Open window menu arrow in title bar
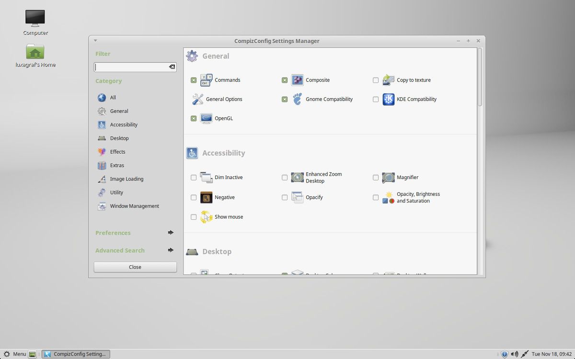The height and width of the screenshot is (359, 575). click(x=95, y=41)
